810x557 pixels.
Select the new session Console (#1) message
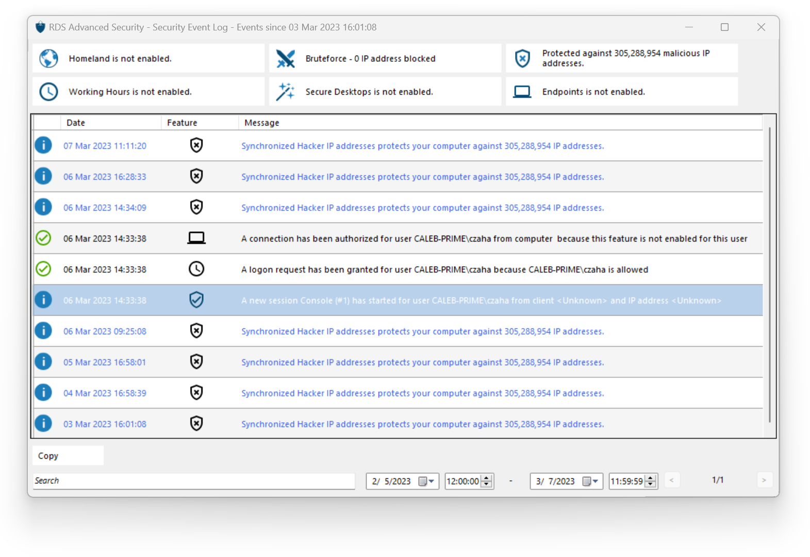[x=481, y=300]
